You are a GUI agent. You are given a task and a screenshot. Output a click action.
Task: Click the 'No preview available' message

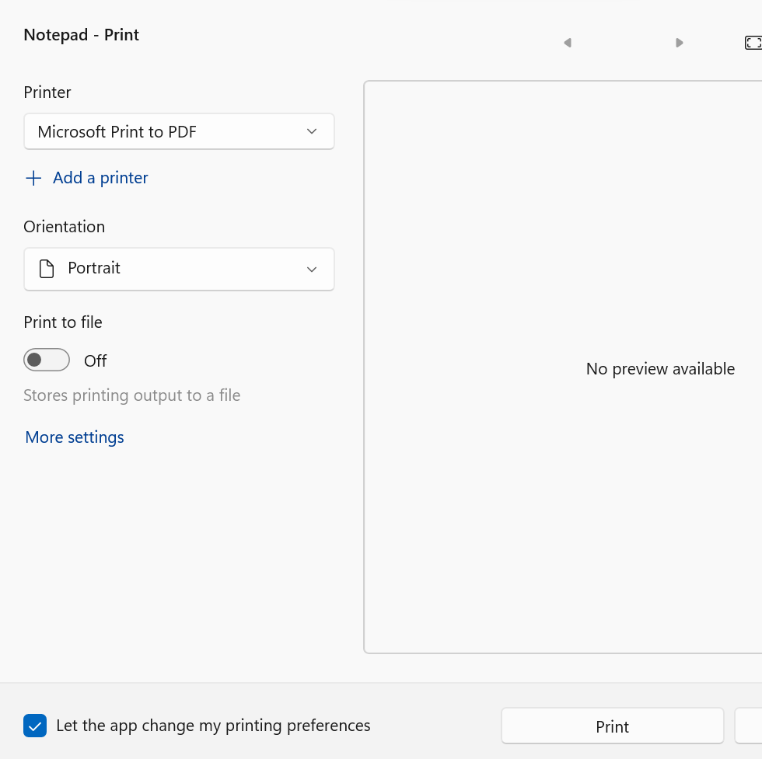tap(660, 369)
